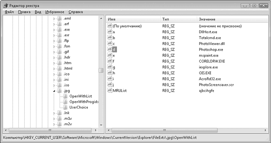Click the Registry Editor icon in title bar
This screenshot has width=271, height=143.
(x=5, y=6)
